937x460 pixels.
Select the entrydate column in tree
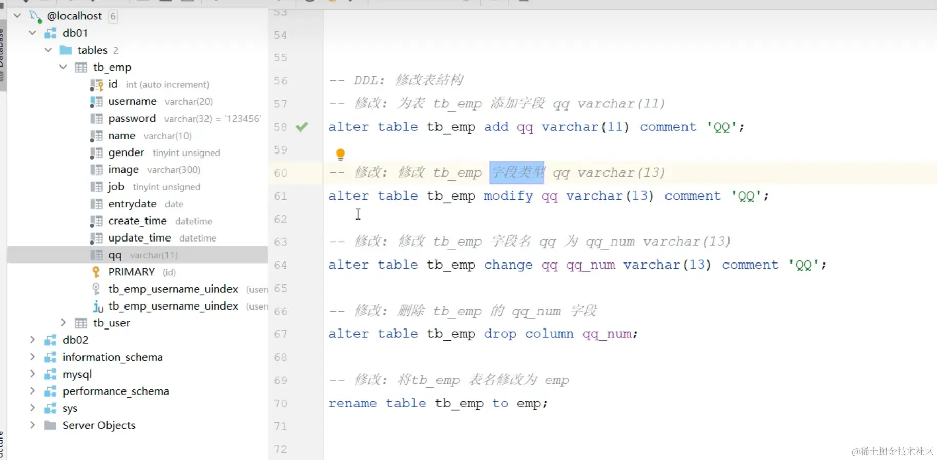[132, 204]
